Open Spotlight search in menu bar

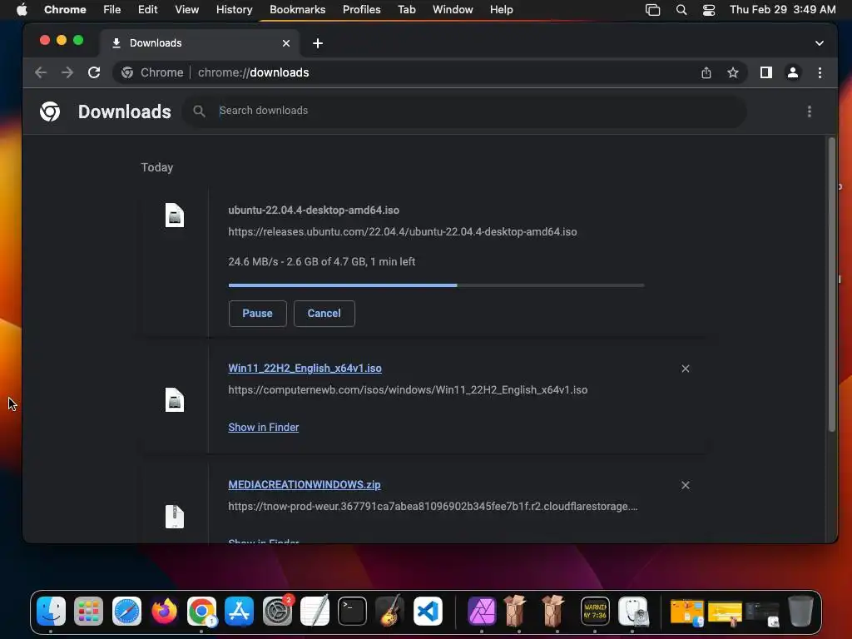coord(681,10)
